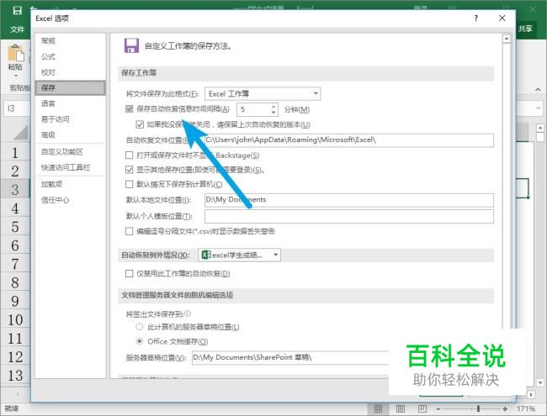Click the dialog help question mark
Image resolution: width=547 pixels, height=416 pixels.
[x=475, y=18]
